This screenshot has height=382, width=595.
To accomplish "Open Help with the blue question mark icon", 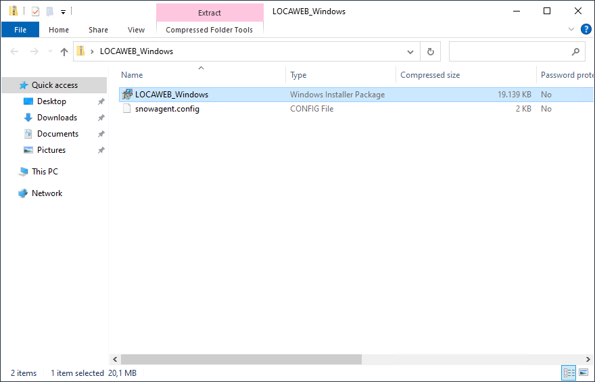I will (586, 29).
